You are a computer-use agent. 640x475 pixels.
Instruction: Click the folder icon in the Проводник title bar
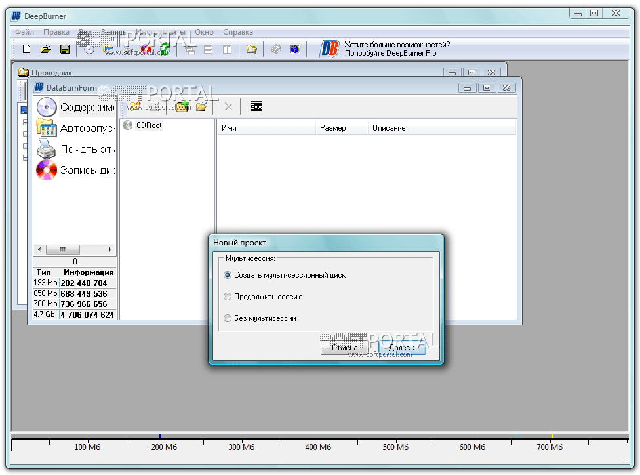tap(23, 72)
